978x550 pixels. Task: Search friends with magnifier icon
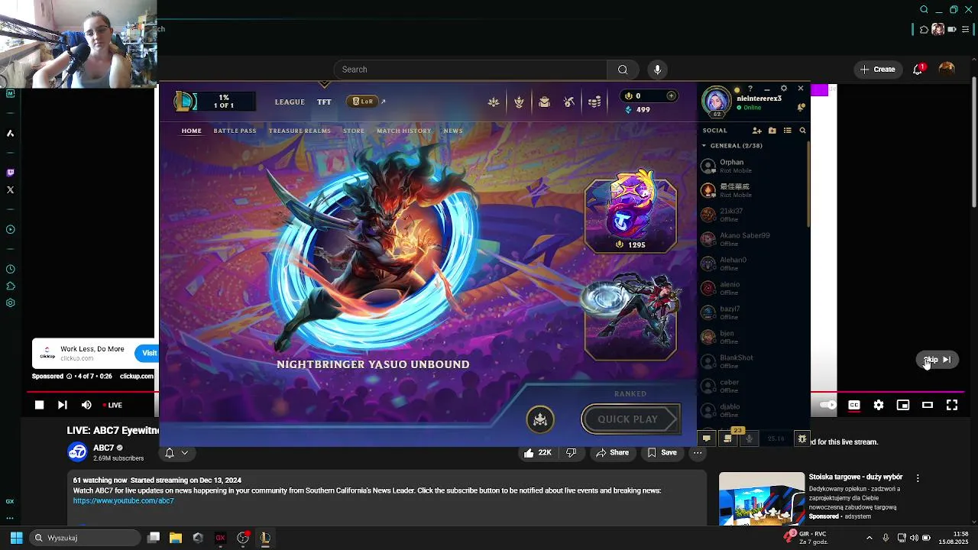coord(802,131)
